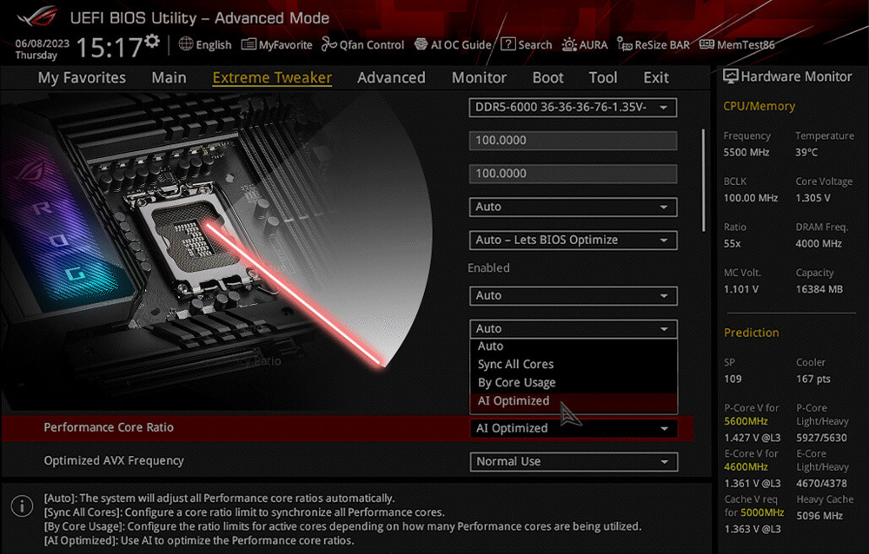This screenshot has width=869, height=554.
Task: Switch to the Advanced tab
Action: (391, 77)
